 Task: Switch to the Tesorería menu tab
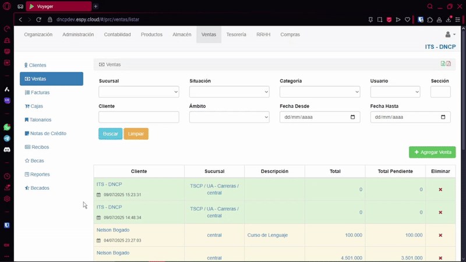236,35
